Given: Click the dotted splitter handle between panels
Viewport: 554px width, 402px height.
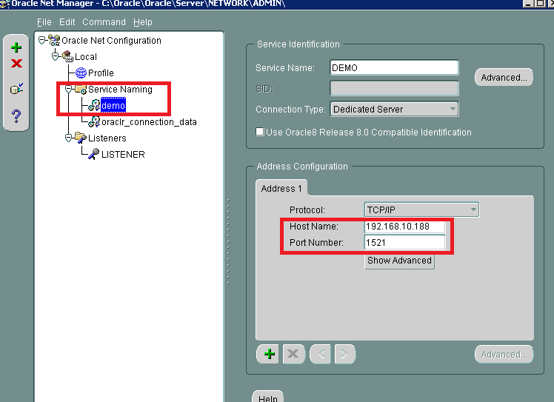Looking at the screenshot, I should [x=229, y=241].
